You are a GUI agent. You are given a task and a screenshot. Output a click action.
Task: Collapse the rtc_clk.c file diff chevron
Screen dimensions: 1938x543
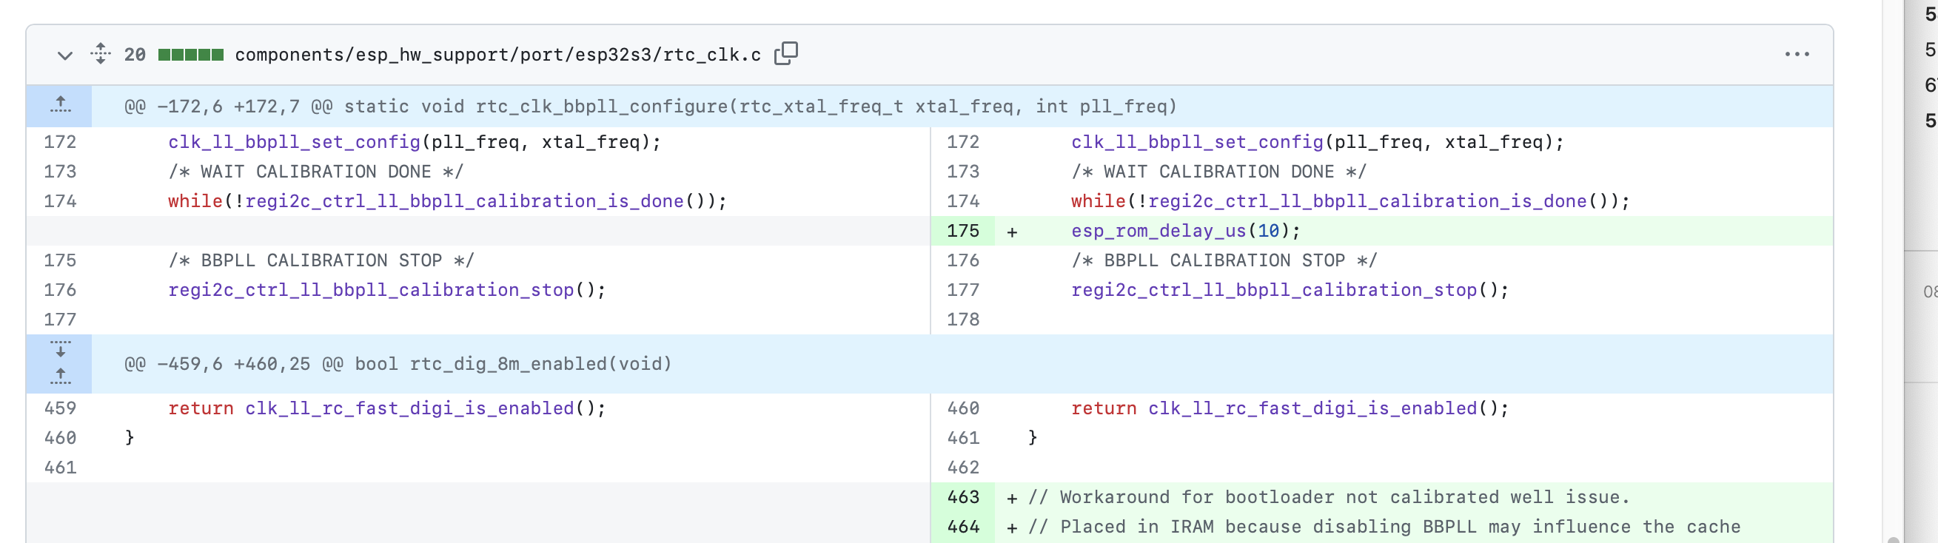click(64, 55)
